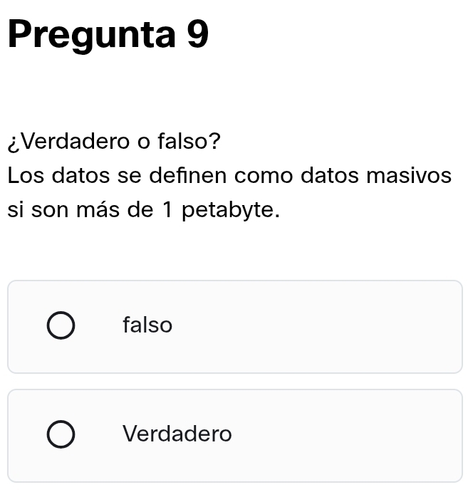Click the '¿Verdadero o falso?' prompt text
The image size is (473, 492).
(x=114, y=142)
